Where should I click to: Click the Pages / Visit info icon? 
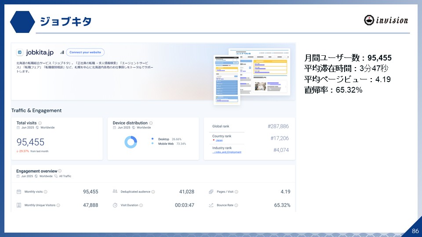coord(236,192)
